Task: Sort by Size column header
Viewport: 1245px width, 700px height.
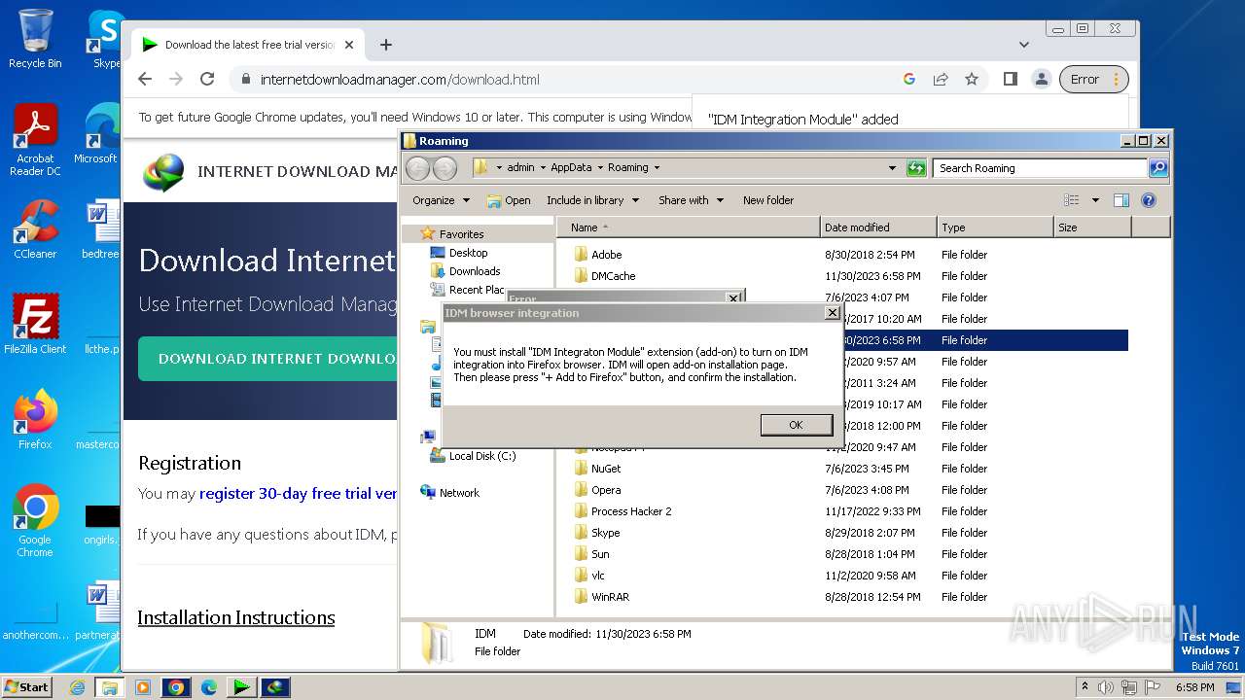Action: coord(1092,227)
